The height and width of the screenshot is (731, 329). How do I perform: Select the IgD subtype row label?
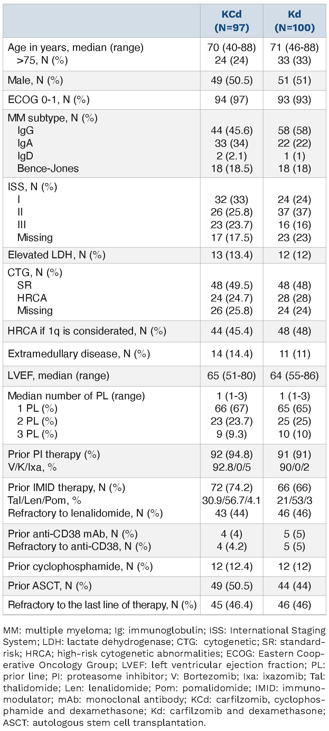(x=25, y=156)
